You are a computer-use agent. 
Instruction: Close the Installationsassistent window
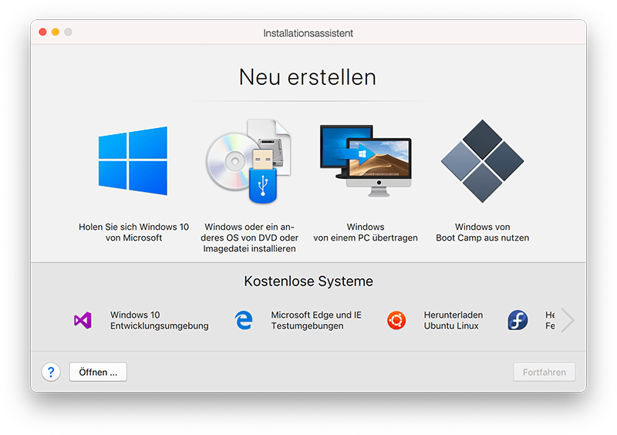click(x=43, y=32)
